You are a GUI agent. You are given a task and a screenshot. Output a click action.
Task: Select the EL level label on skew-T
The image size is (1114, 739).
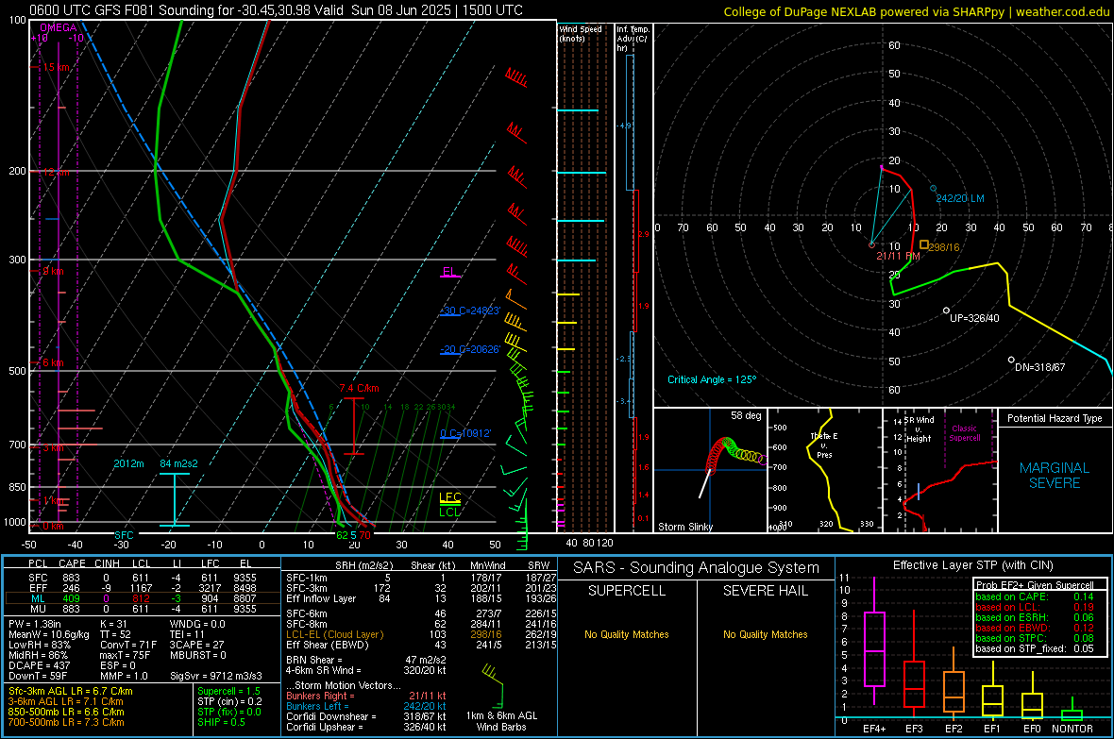(449, 272)
